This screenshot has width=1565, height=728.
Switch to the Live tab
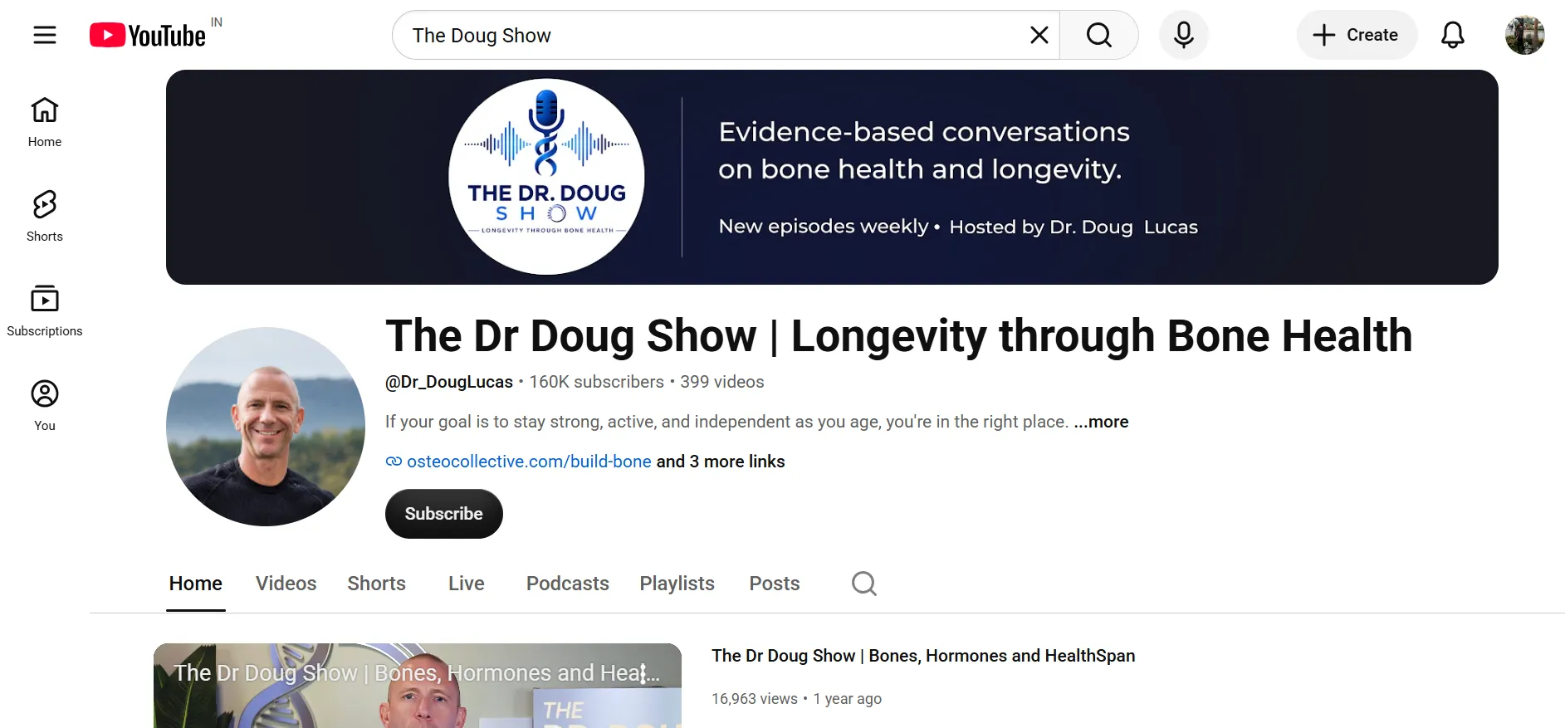pyautogui.click(x=467, y=584)
